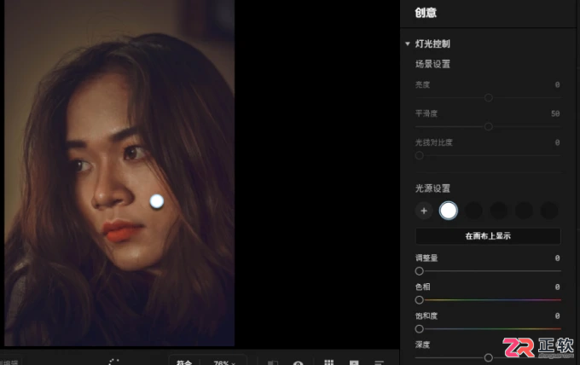Click the 符合 fit-to-view button
The width and height of the screenshot is (580, 365).
point(184,362)
